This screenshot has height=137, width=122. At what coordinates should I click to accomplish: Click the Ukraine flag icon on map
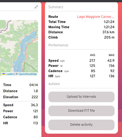pyautogui.click(x=4, y=74)
